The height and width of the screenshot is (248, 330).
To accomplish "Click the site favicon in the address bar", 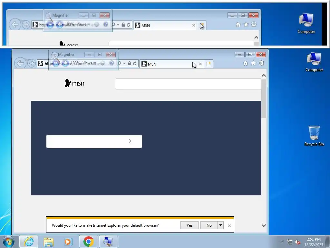I will (x=41, y=63).
